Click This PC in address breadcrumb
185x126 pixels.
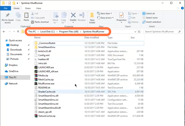pyautogui.click(x=32, y=31)
